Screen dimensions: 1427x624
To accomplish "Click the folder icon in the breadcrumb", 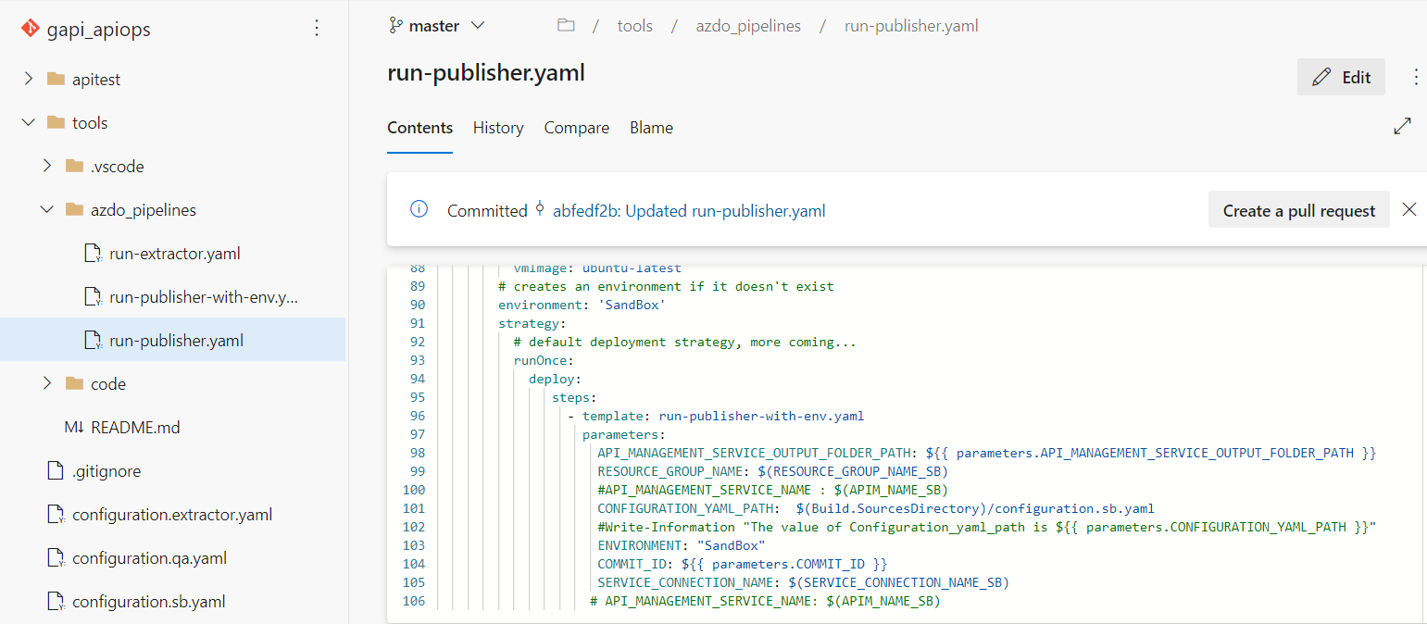I will coord(566,25).
